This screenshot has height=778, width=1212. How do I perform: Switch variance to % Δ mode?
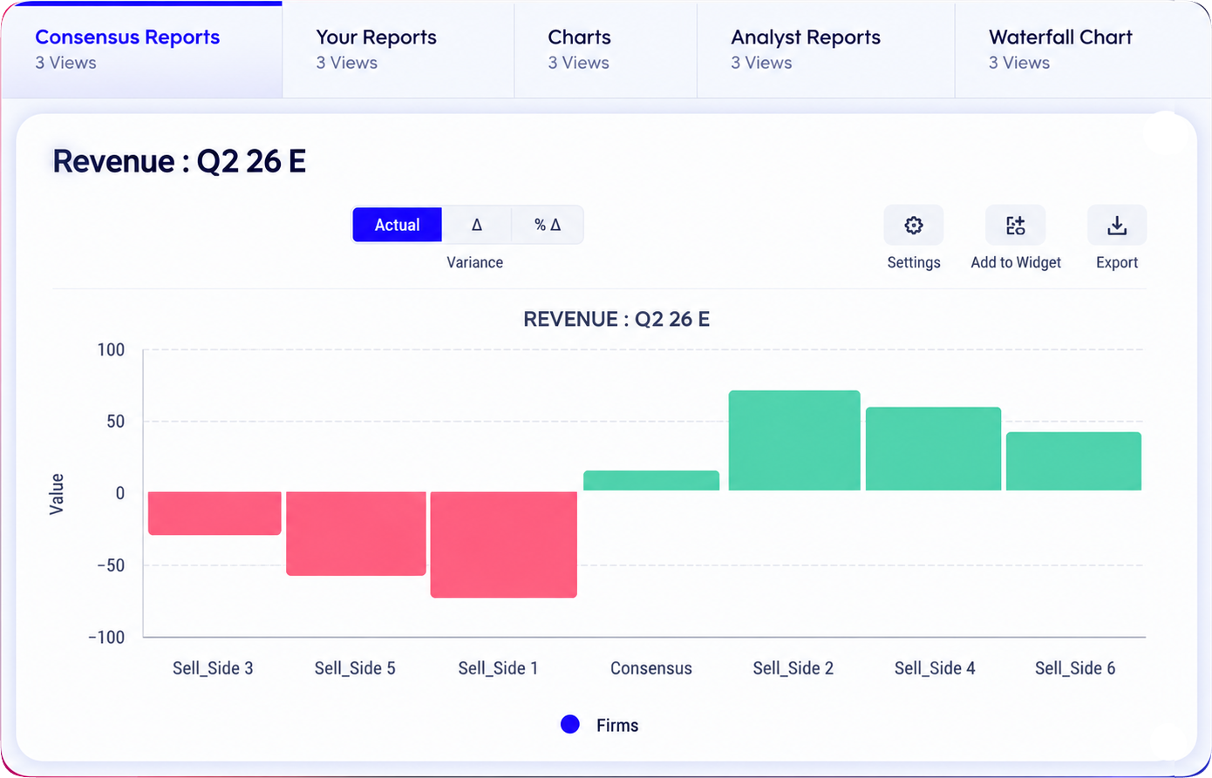[x=548, y=225]
